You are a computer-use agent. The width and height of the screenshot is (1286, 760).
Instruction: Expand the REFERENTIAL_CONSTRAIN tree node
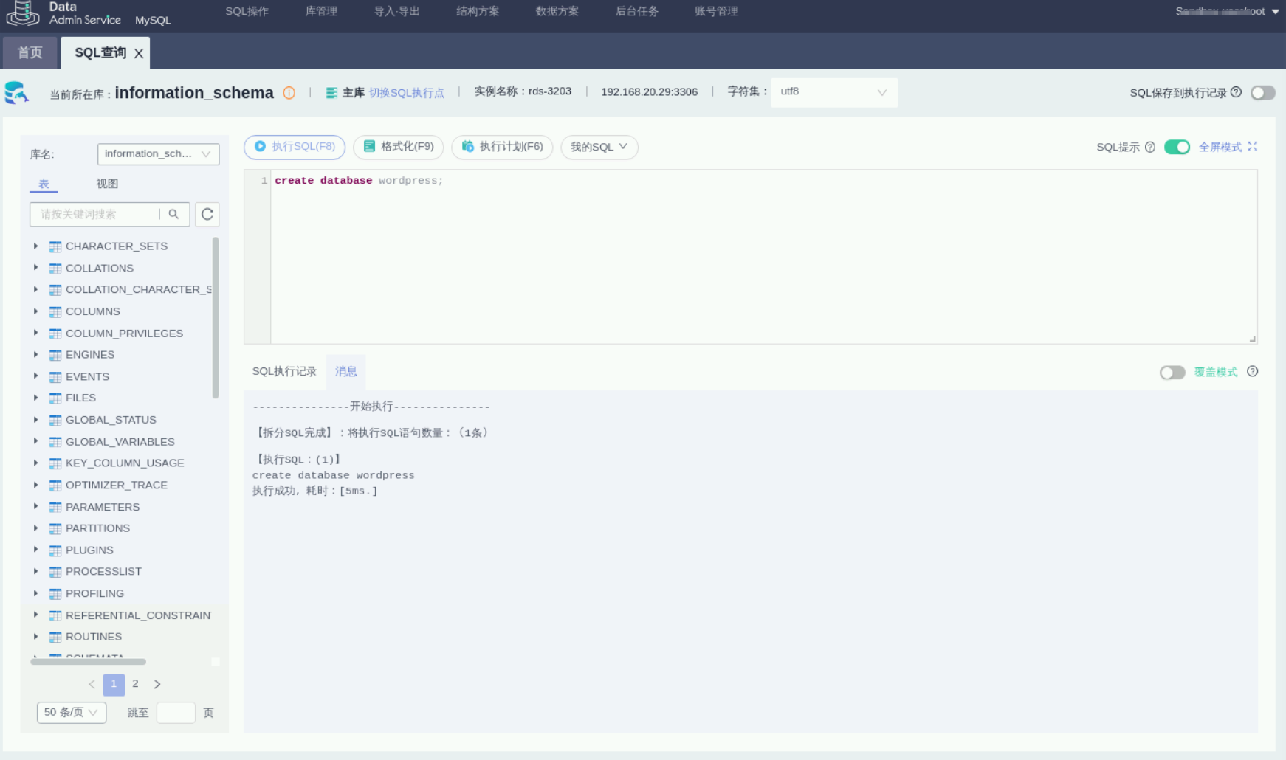pos(35,615)
